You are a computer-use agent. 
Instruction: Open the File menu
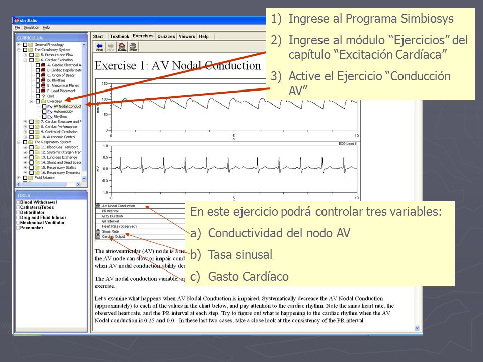click(x=17, y=27)
